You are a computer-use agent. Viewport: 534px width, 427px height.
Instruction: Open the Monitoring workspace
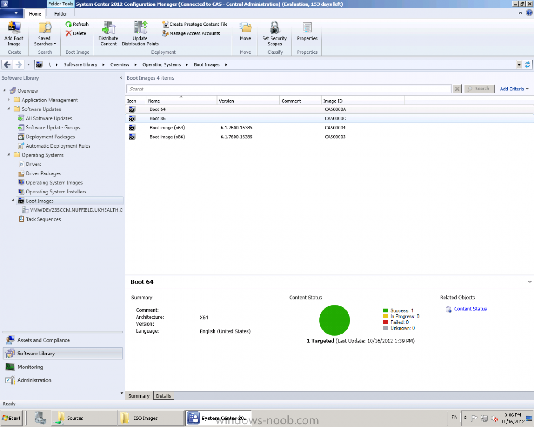(62, 367)
